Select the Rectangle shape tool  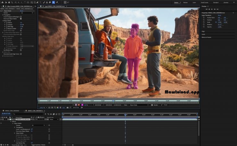(32, 3)
